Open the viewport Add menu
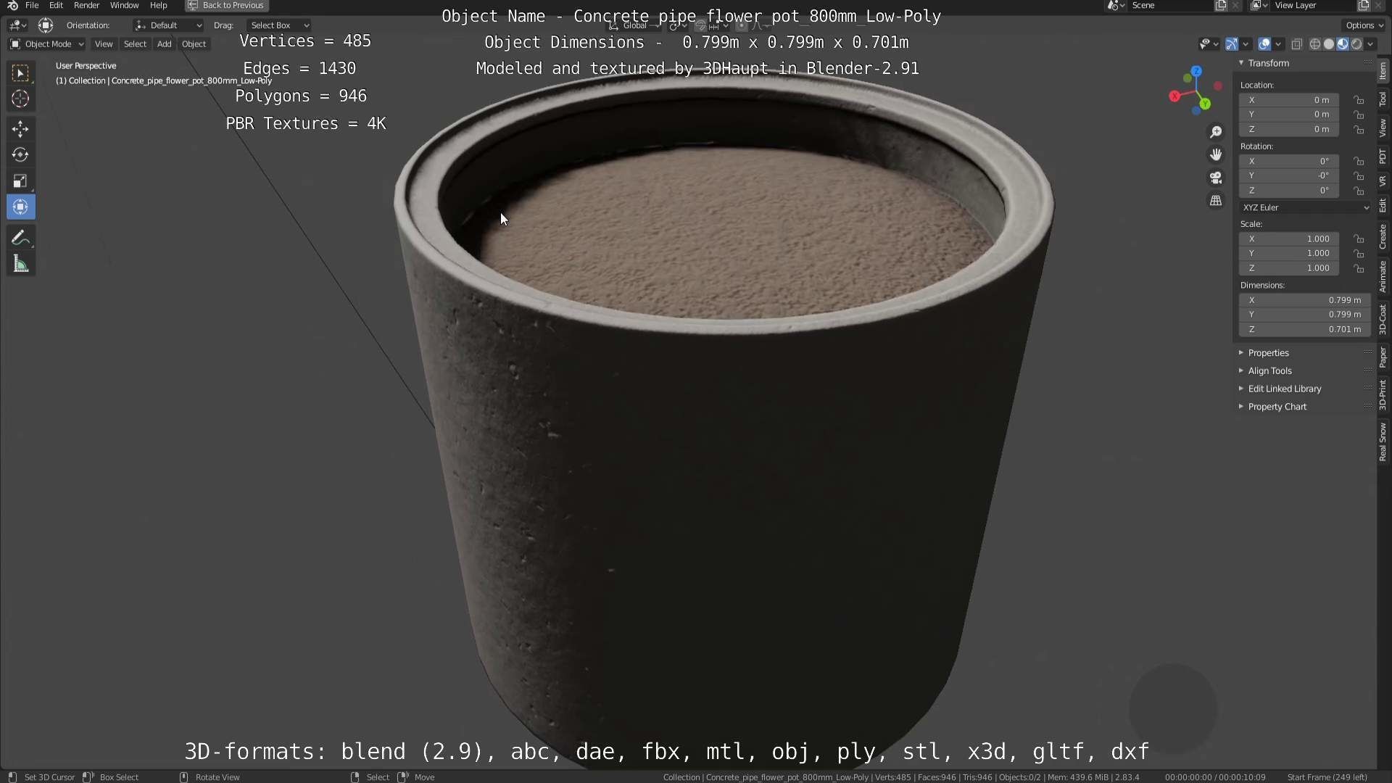The image size is (1392, 783). [x=165, y=44]
